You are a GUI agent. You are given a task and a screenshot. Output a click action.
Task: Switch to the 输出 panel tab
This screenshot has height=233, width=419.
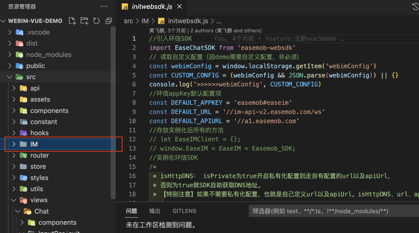pos(154,211)
